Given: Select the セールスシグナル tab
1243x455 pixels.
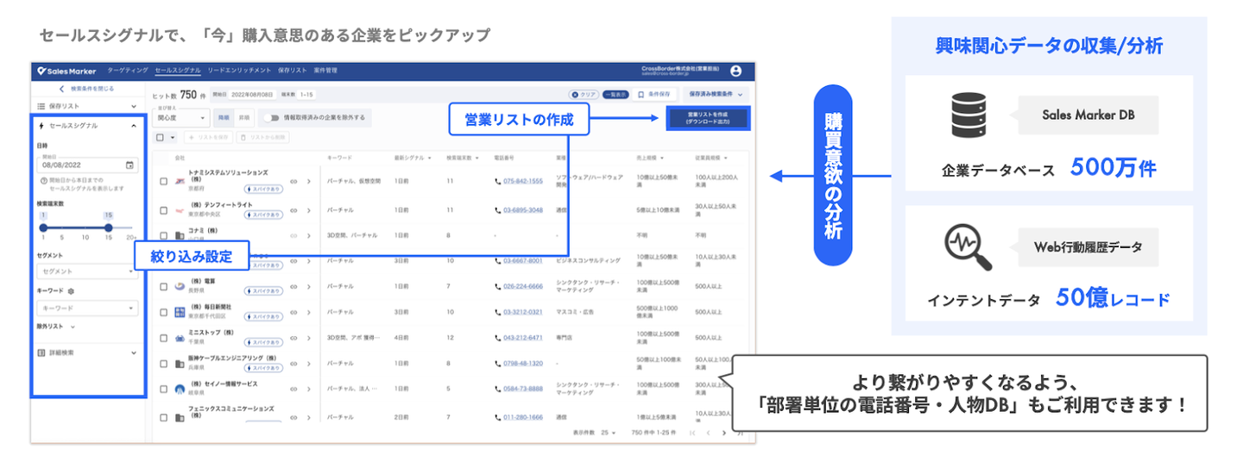Looking at the screenshot, I should pos(179,71).
